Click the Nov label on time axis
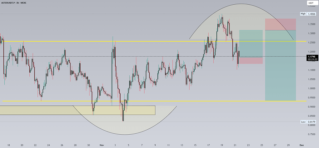The width and height of the screenshot is (319, 148). (x=102, y=145)
